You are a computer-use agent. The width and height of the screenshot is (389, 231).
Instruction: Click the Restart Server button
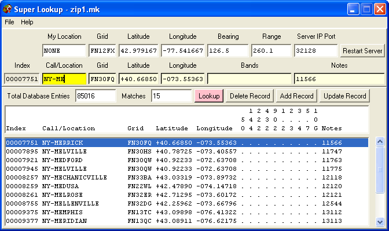point(362,51)
